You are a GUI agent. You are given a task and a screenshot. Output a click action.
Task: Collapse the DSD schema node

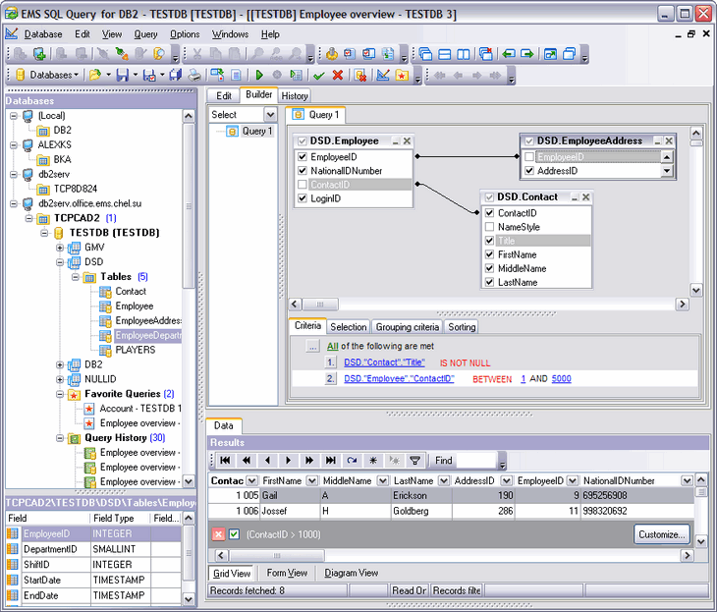point(60,262)
